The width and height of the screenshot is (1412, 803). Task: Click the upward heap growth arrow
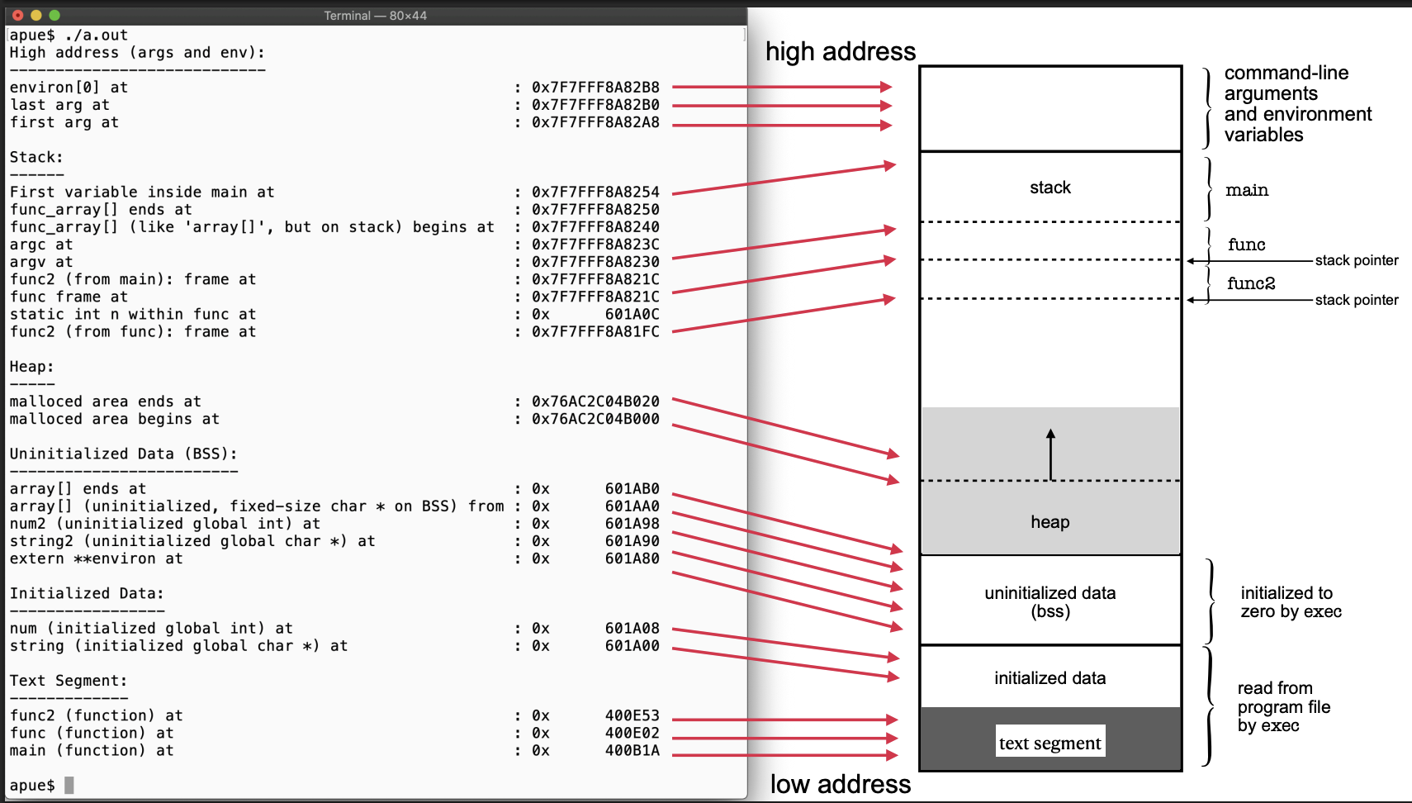coord(1050,454)
